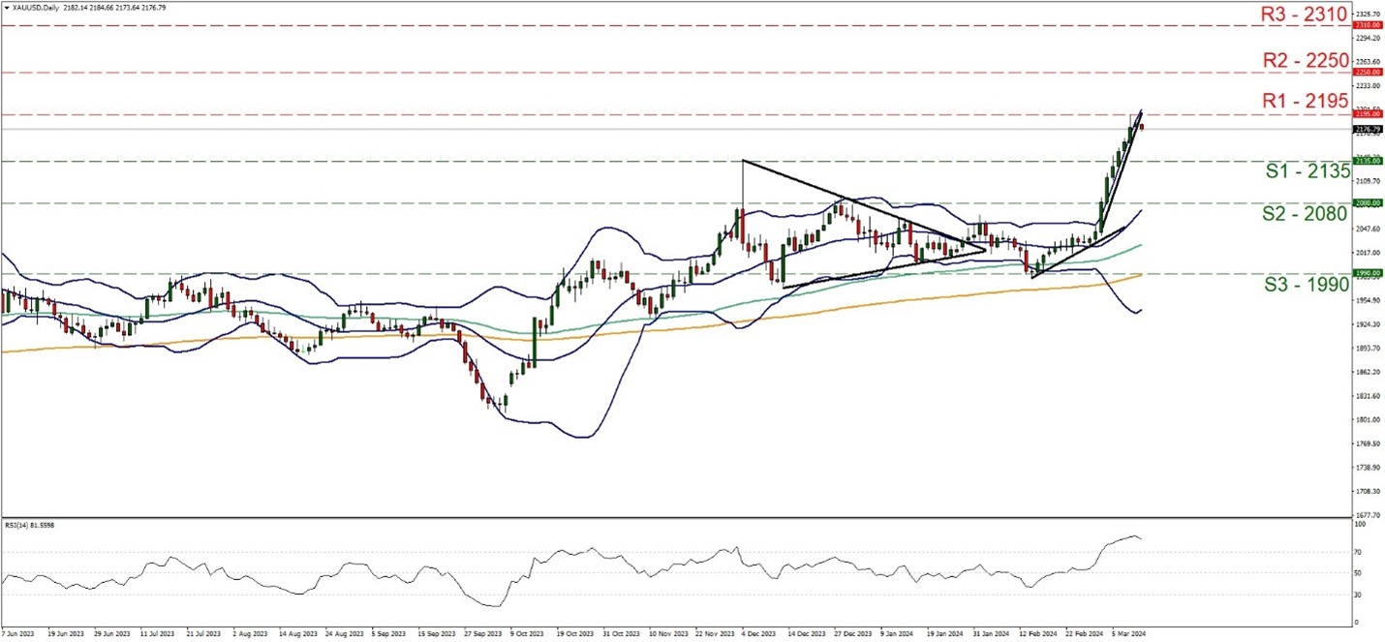Select the green 2080.00 price tag
The image size is (1385, 642).
pyautogui.click(x=1368, y=203)
